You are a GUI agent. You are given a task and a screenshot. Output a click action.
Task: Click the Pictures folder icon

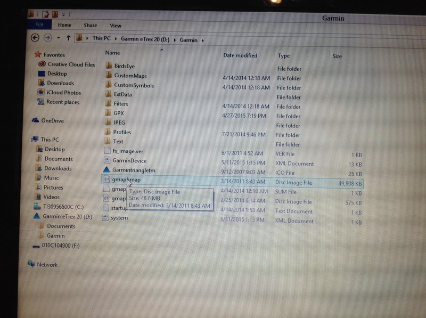[x=38, y=187]
